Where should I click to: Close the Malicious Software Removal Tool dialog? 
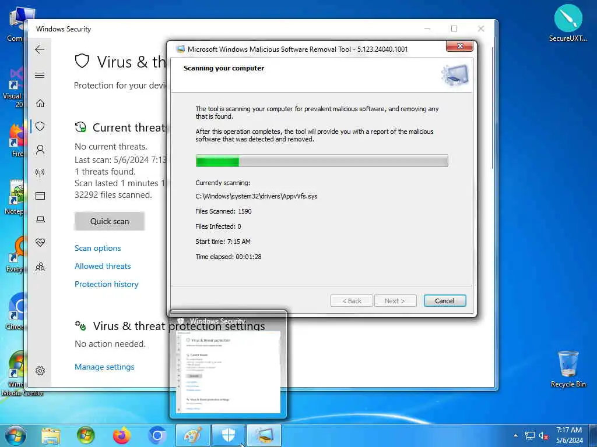(459, 46)
